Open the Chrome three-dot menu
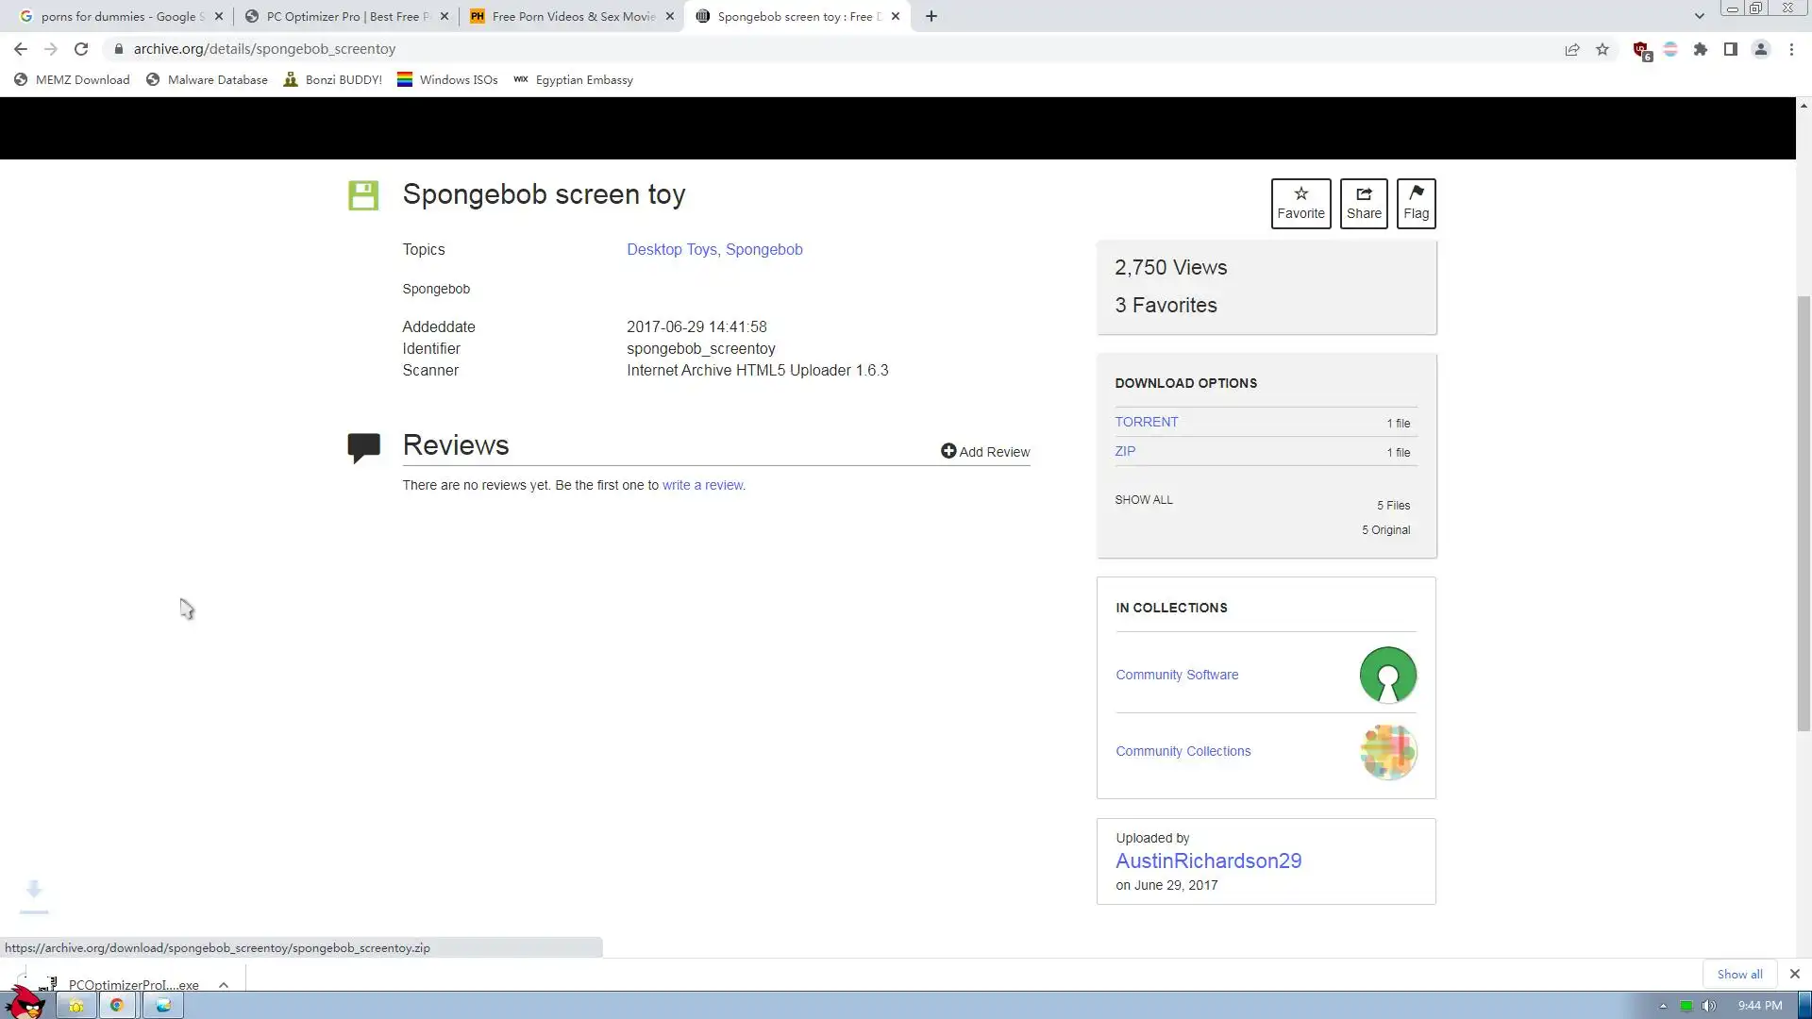 [1791, 49]
